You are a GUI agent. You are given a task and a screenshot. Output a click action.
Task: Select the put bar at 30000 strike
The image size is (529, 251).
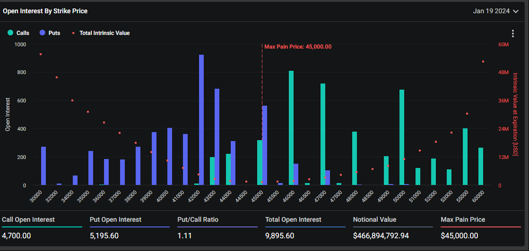point(43,166)
